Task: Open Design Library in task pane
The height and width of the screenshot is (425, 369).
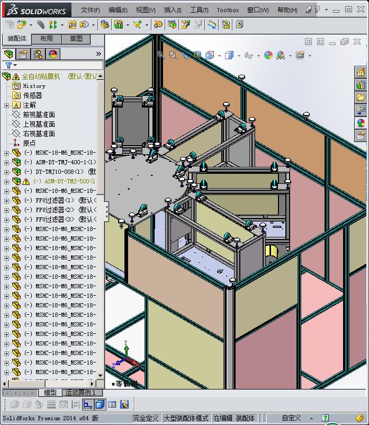Action: (361, 85)
